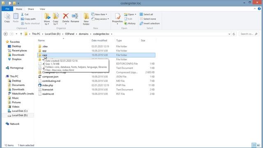Click the Edit button in Open group
The image size is (263, 148).
click(x=128, y=19)
